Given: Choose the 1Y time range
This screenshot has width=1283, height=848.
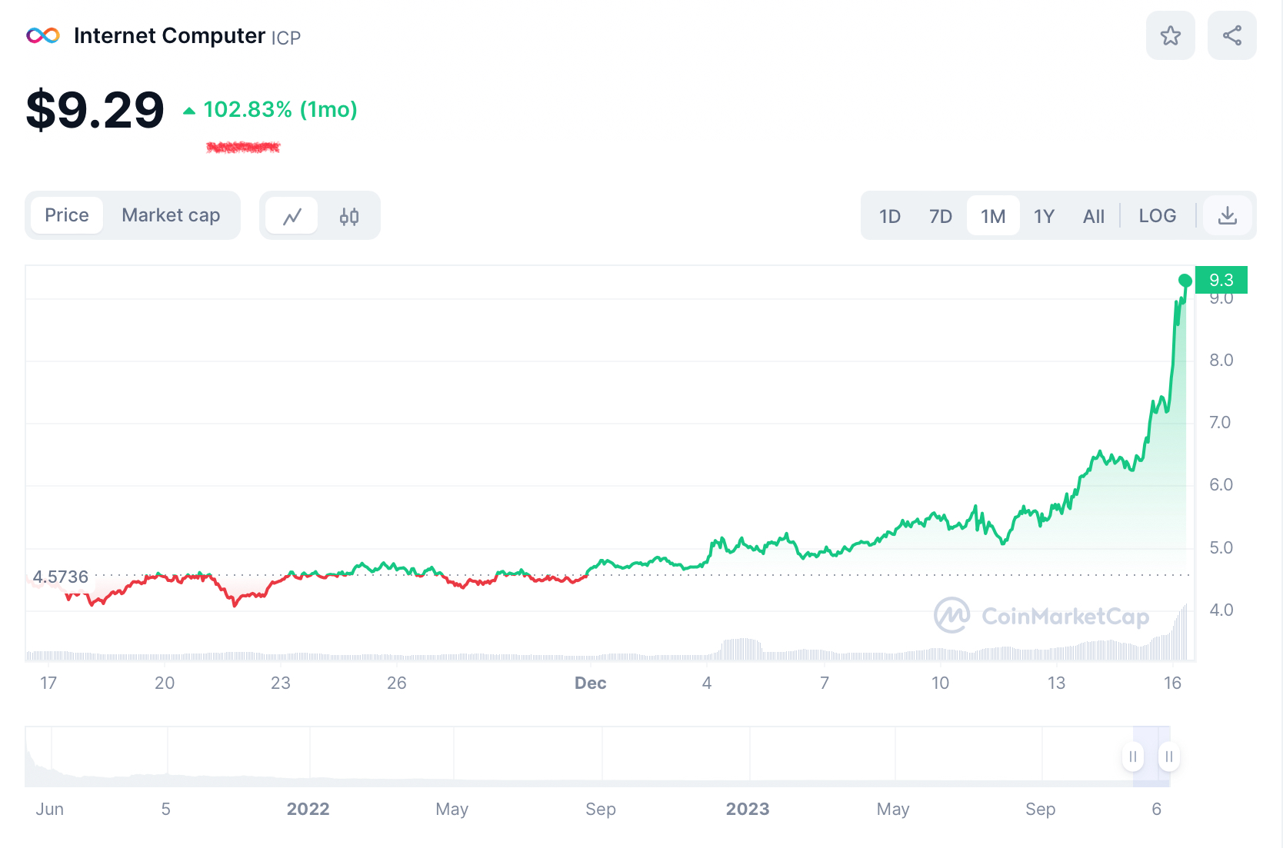Looking at the screenshot, I should pos(1044,216).
